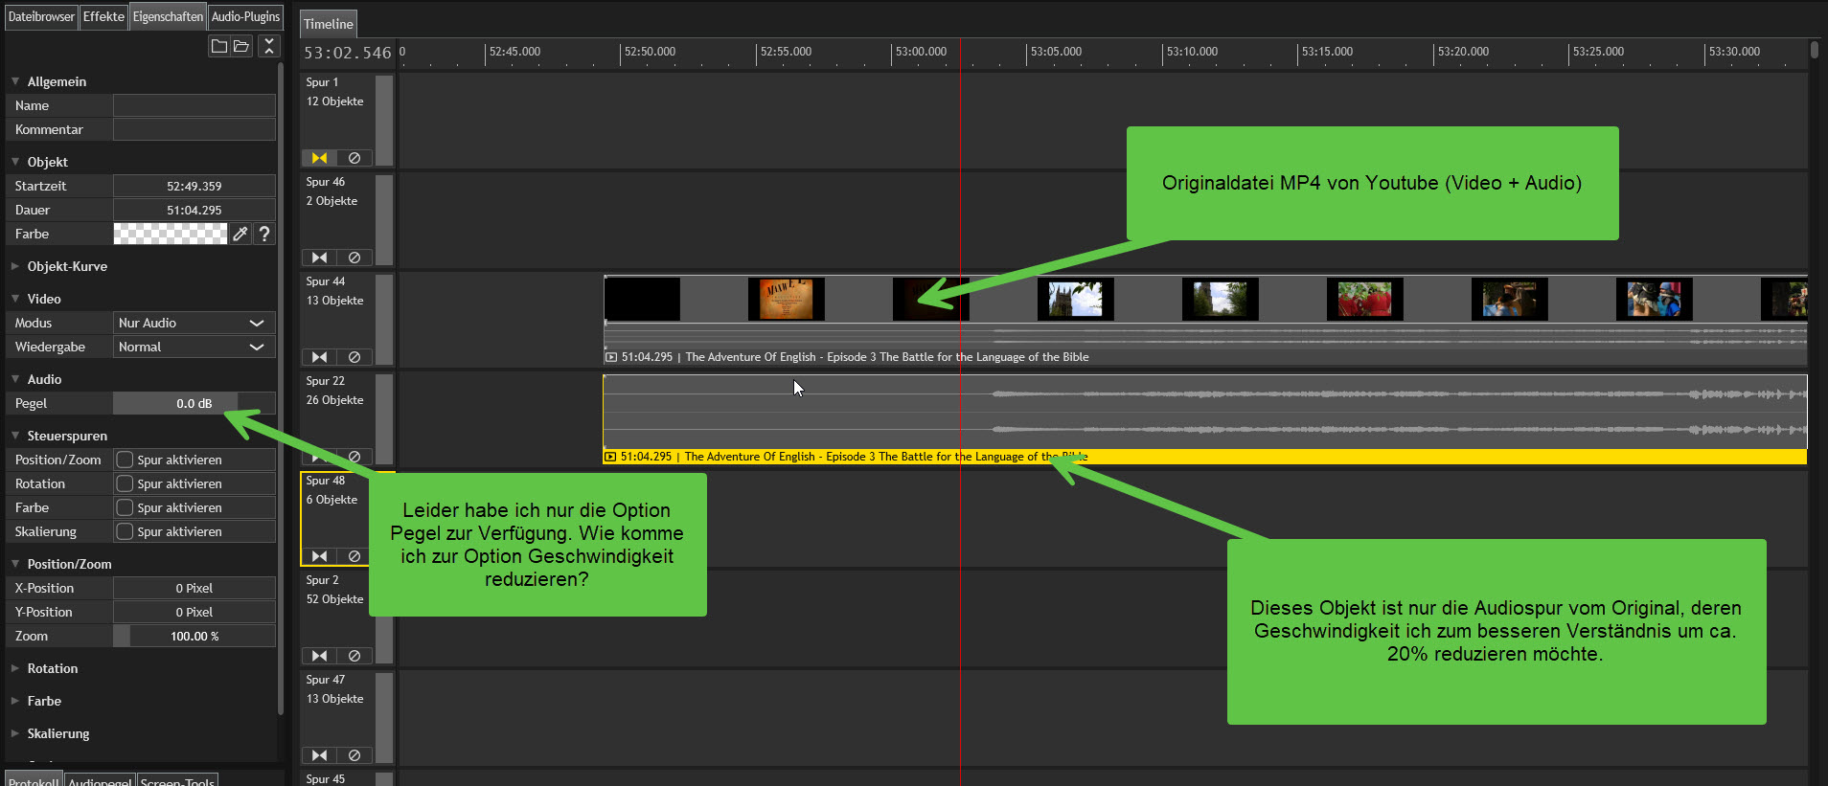Expand the Objekt-Kurve section

[x=66, y=266]
